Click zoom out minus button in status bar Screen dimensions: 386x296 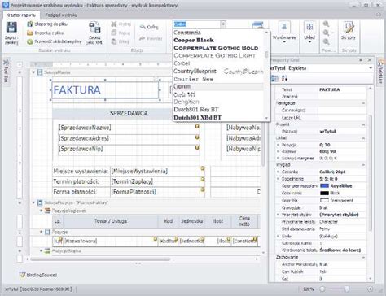click(322, 289)
